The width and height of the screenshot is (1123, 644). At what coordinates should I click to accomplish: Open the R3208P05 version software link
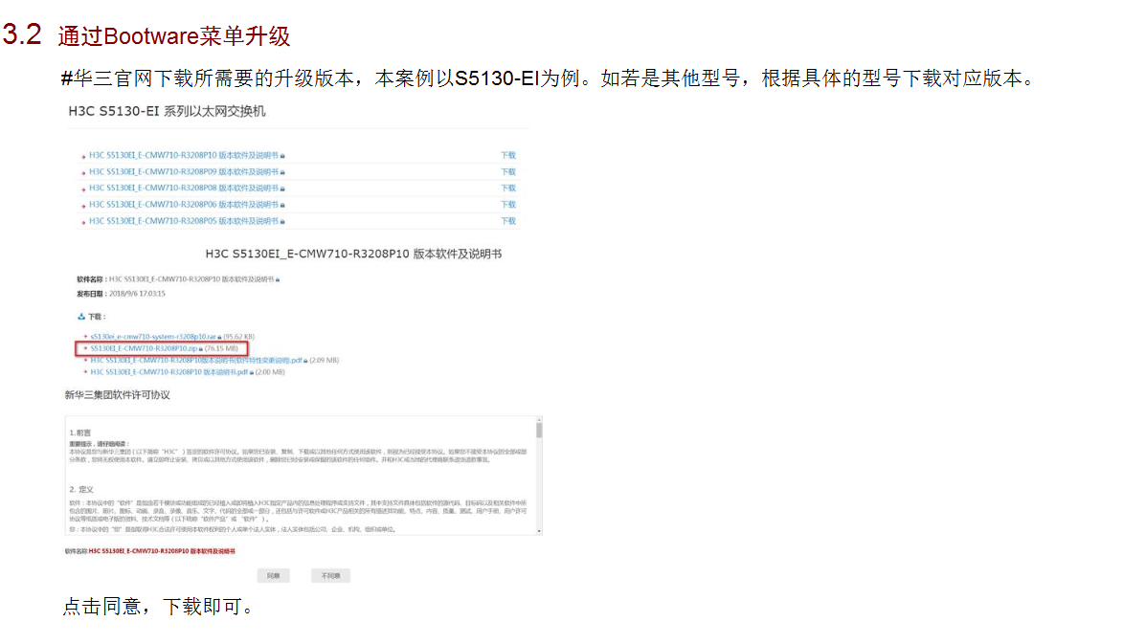(184, 221)
